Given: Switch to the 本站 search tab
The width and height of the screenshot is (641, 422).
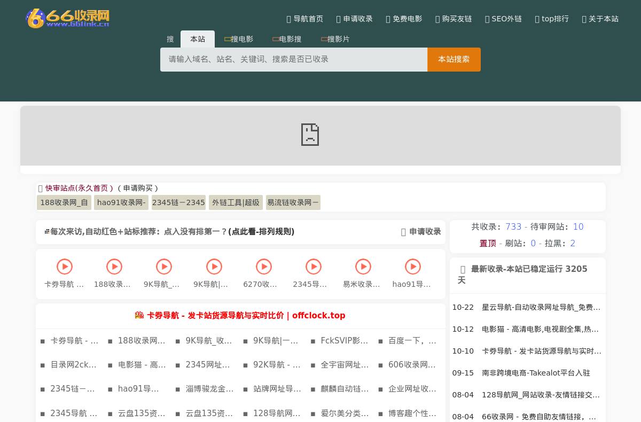Looking at the screenshot, I should (x=198, y=39).
